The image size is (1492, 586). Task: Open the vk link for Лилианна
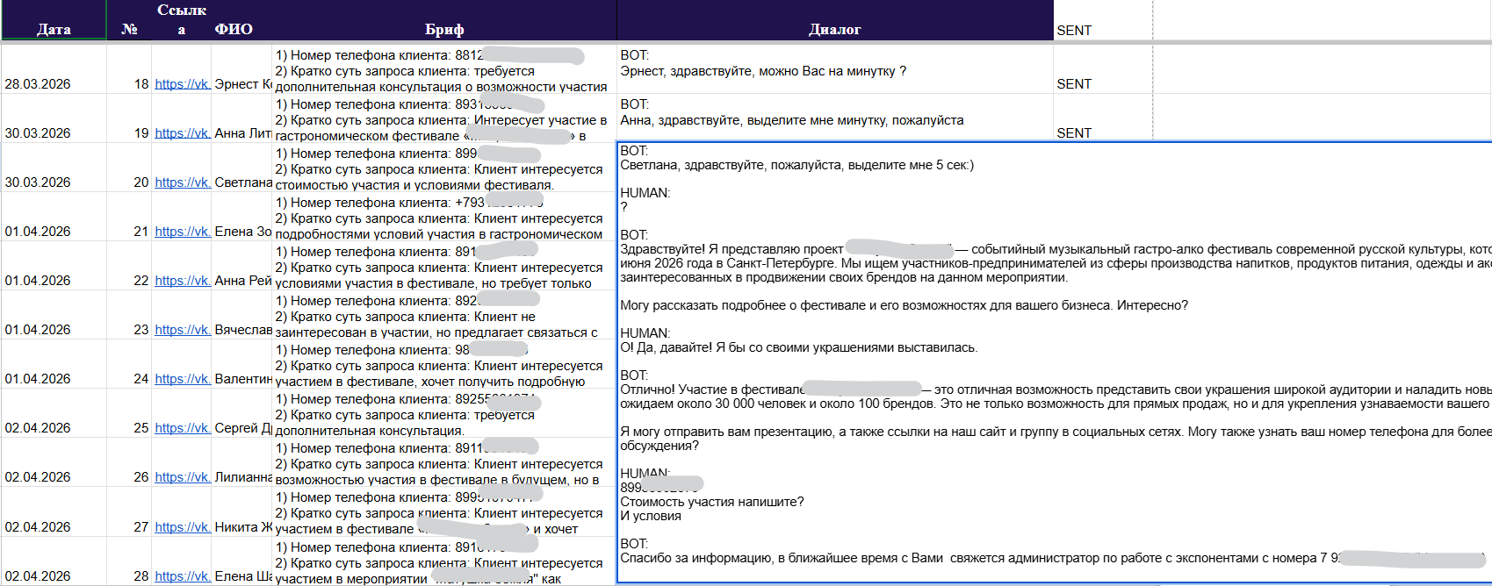coord(183,477)
